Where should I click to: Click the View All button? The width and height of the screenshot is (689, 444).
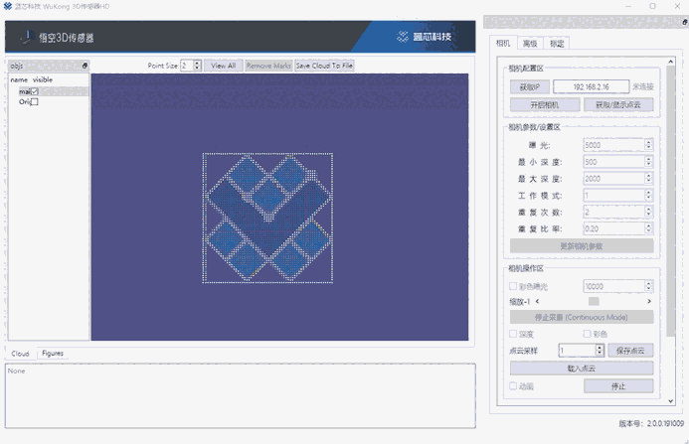224,66
